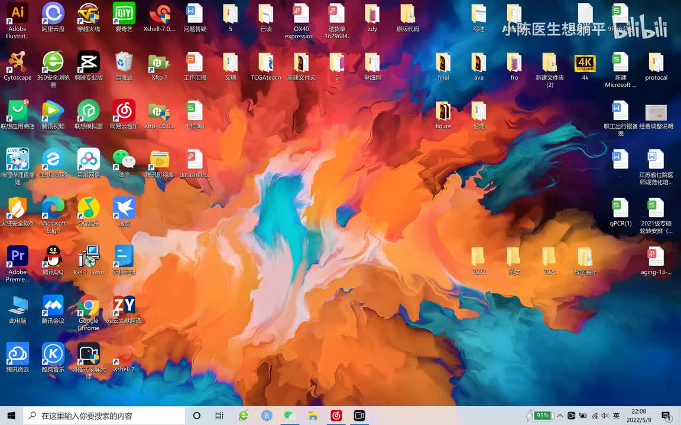The height and width of the screenshot is (425, 681).
Task: Open QQ音乐 desktop icon
Action: 89,211
